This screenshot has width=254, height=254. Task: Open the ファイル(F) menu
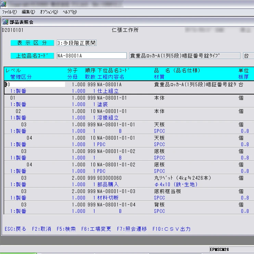[x=10, y=12]
